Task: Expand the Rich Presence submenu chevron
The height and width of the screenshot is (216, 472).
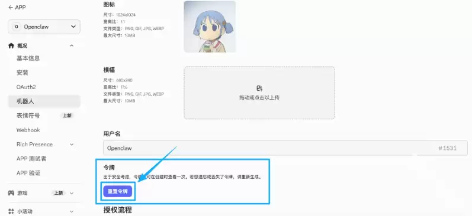Action: pos(72,145)
